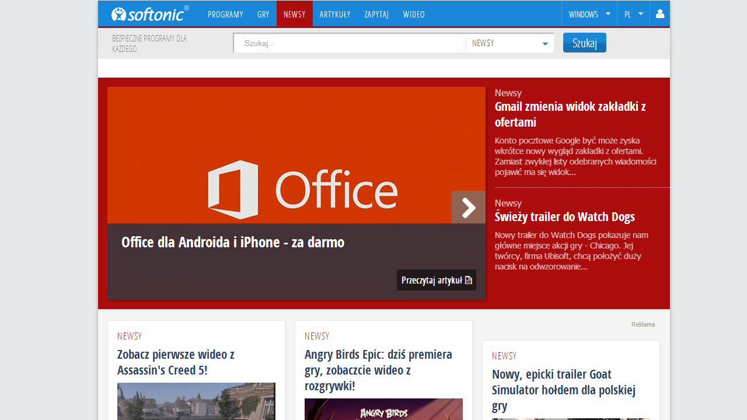Expand the NEWSY search category dropdown
The height and width of the screenshot is (420, 747).
point(509,43)
